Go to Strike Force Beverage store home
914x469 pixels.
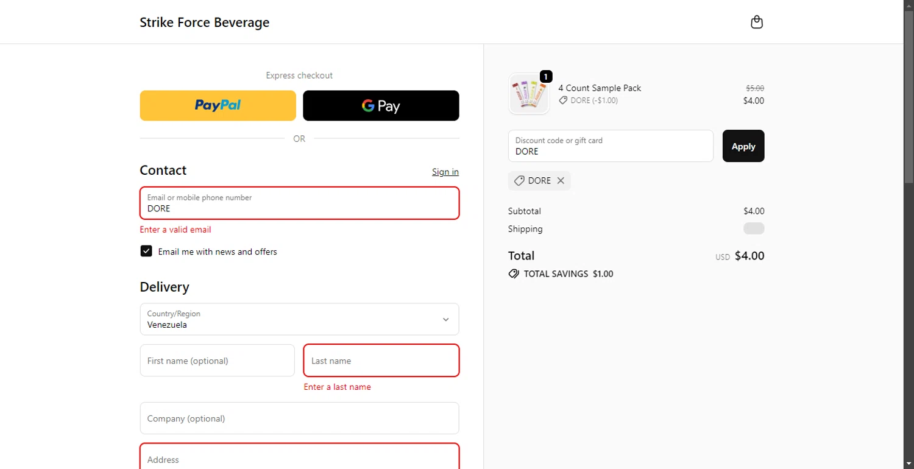204,23
